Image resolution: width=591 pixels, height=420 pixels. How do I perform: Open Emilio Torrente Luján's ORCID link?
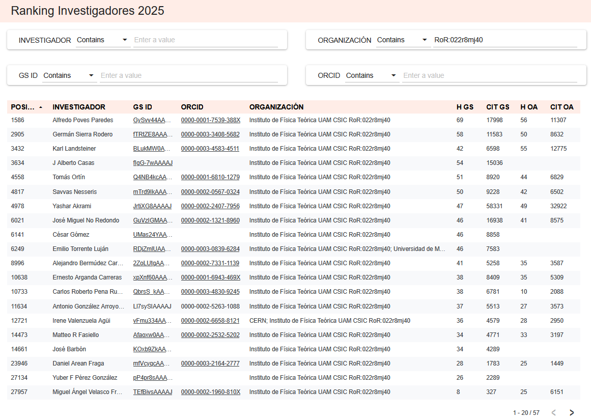pos(210,249)
